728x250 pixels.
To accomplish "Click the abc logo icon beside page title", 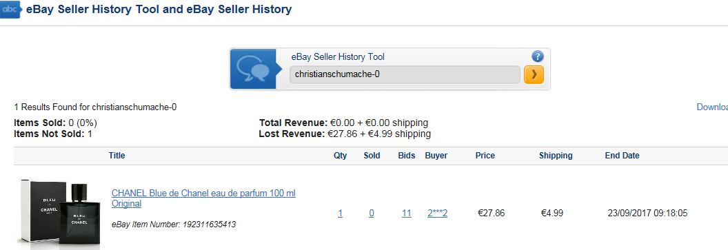I will pyautogui.click(x=10, y=9).
